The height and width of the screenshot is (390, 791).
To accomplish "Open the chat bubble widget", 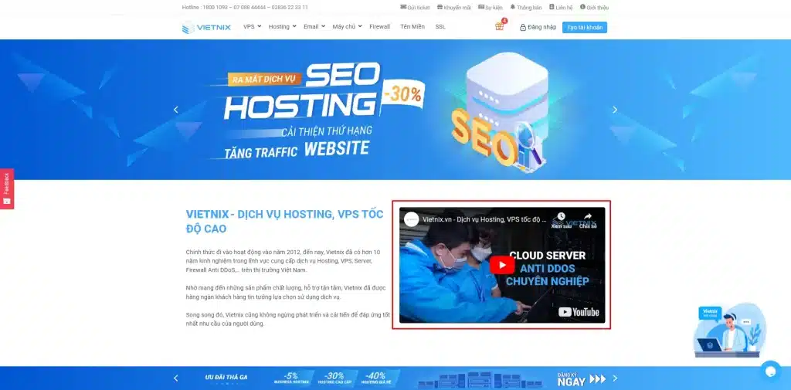I will click(770, 371).
